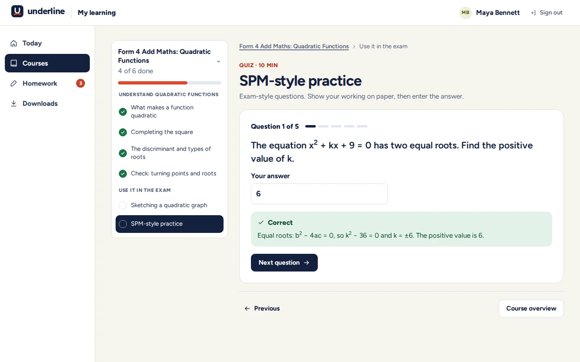Click the SPM-style practice page heading
Screen dimensions: 580x362
point(300,81)
